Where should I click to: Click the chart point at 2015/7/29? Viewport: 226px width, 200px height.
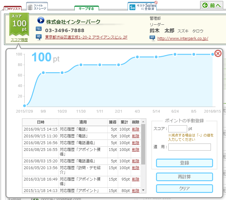[x=24, y=106]
